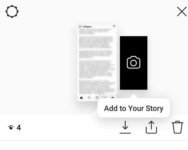Download the story with the arrow icon
This screenshot has height=150, width=188.
coord(125,127)
